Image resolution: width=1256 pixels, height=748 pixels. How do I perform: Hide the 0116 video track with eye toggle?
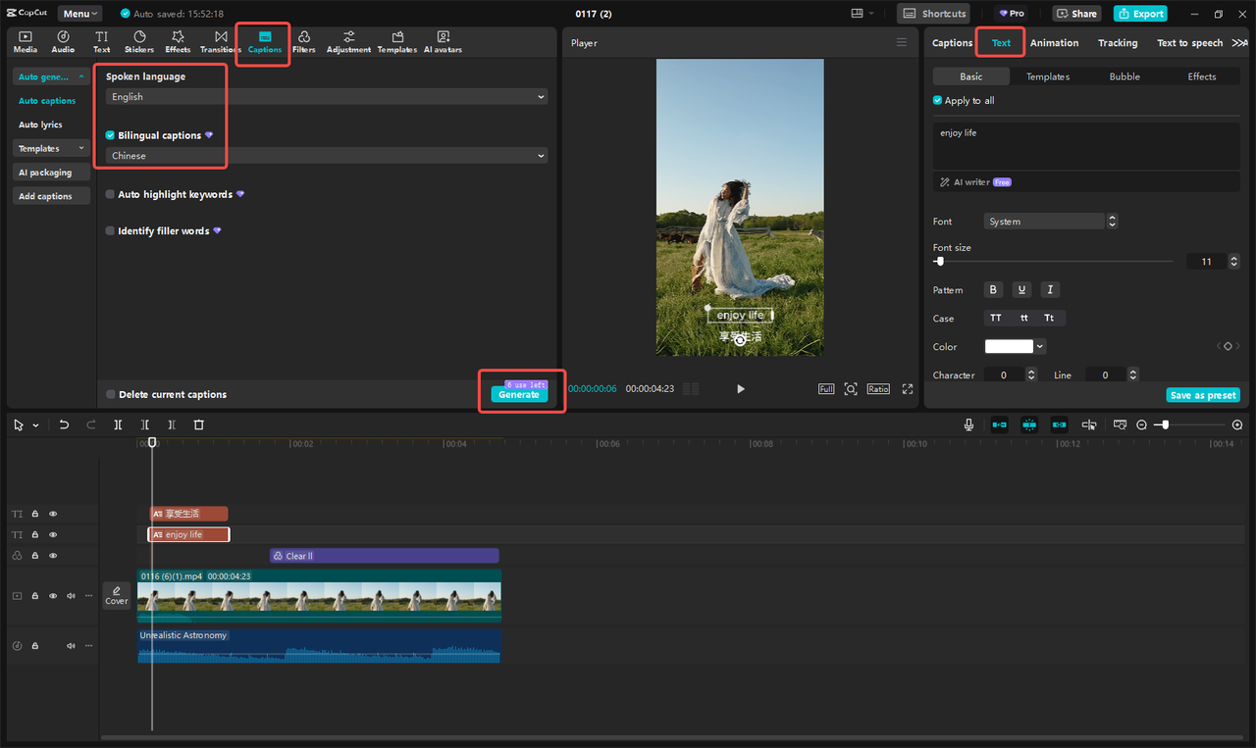tap(52, 595)
